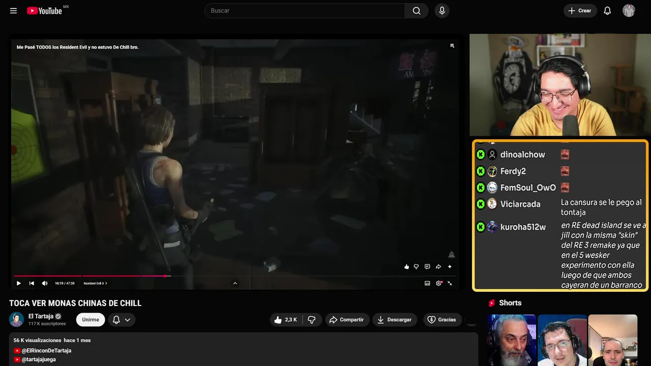Open the playlist queue icon in player
The width and height of the screenshot is (651, 366).
(452, 46)
